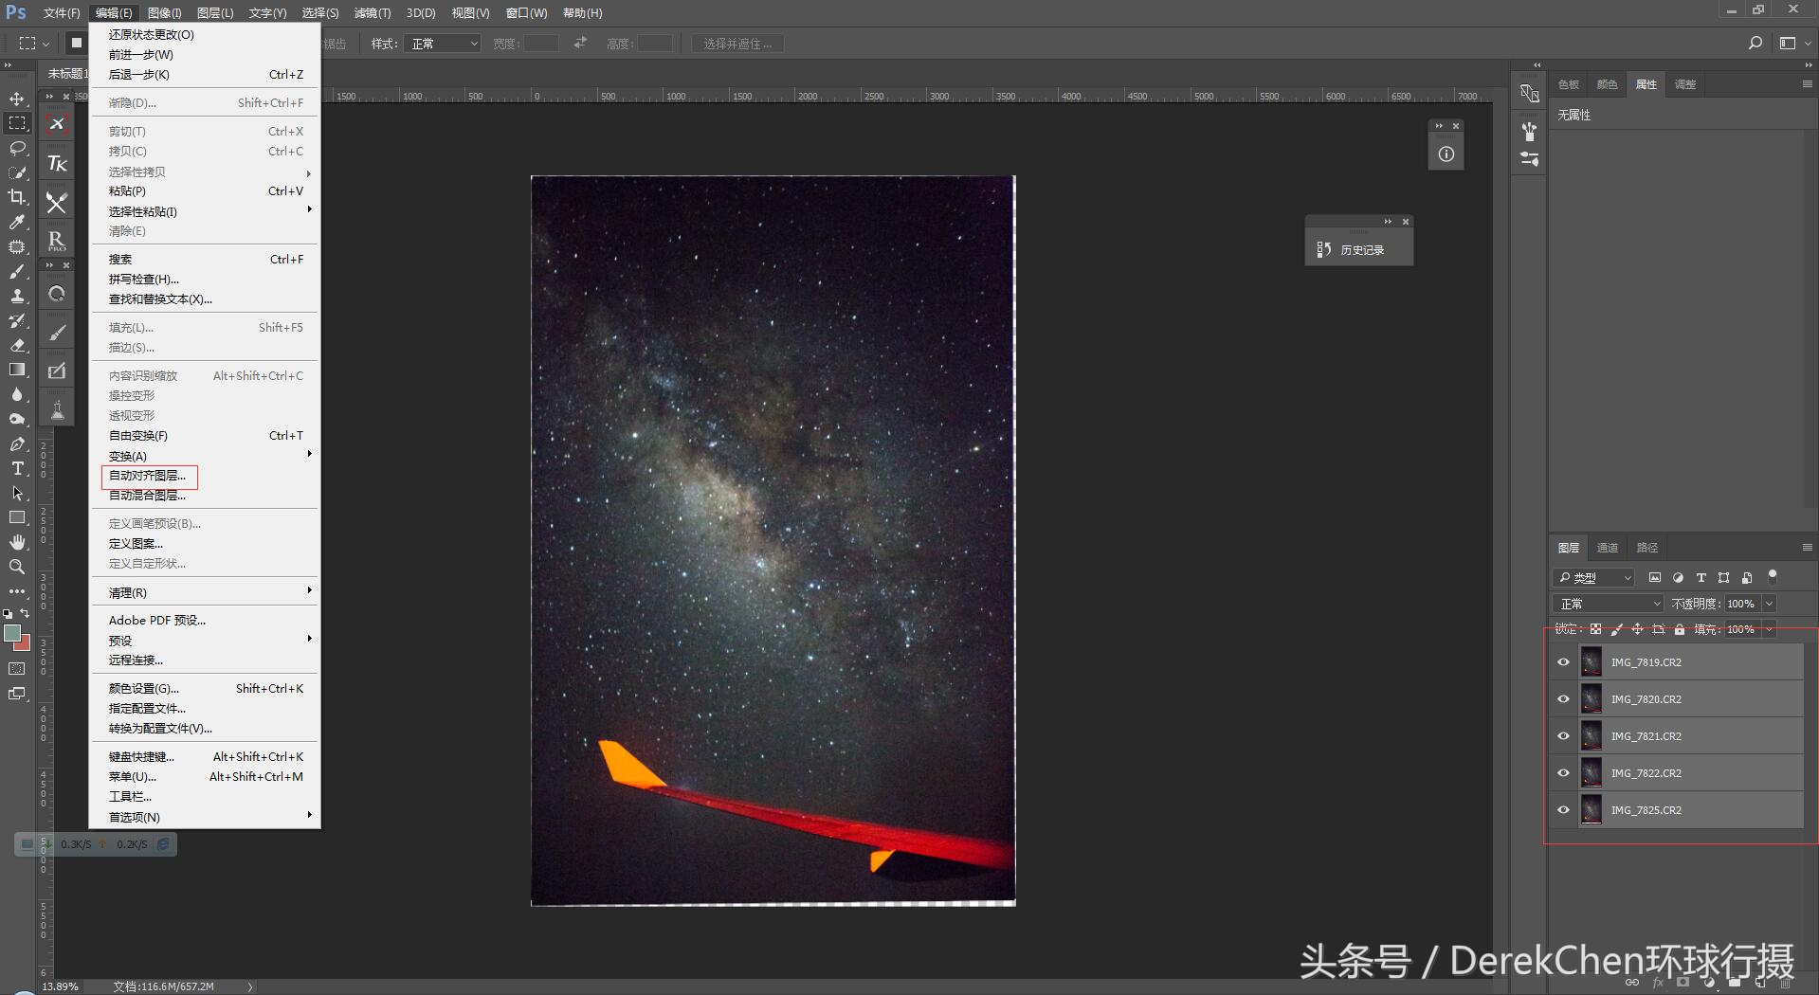This screenshot has height=995, width=1819.
Task: Expand the layer filter 类型 dropdown
Action: [1594, 577]
